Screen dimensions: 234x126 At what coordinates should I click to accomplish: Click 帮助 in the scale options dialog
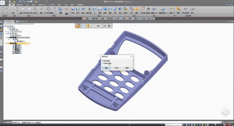point(127,68)
